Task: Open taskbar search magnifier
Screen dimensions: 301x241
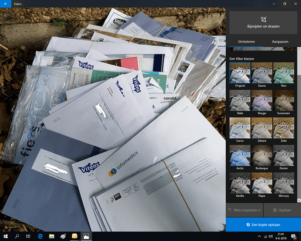Action: tap(17, 236)
